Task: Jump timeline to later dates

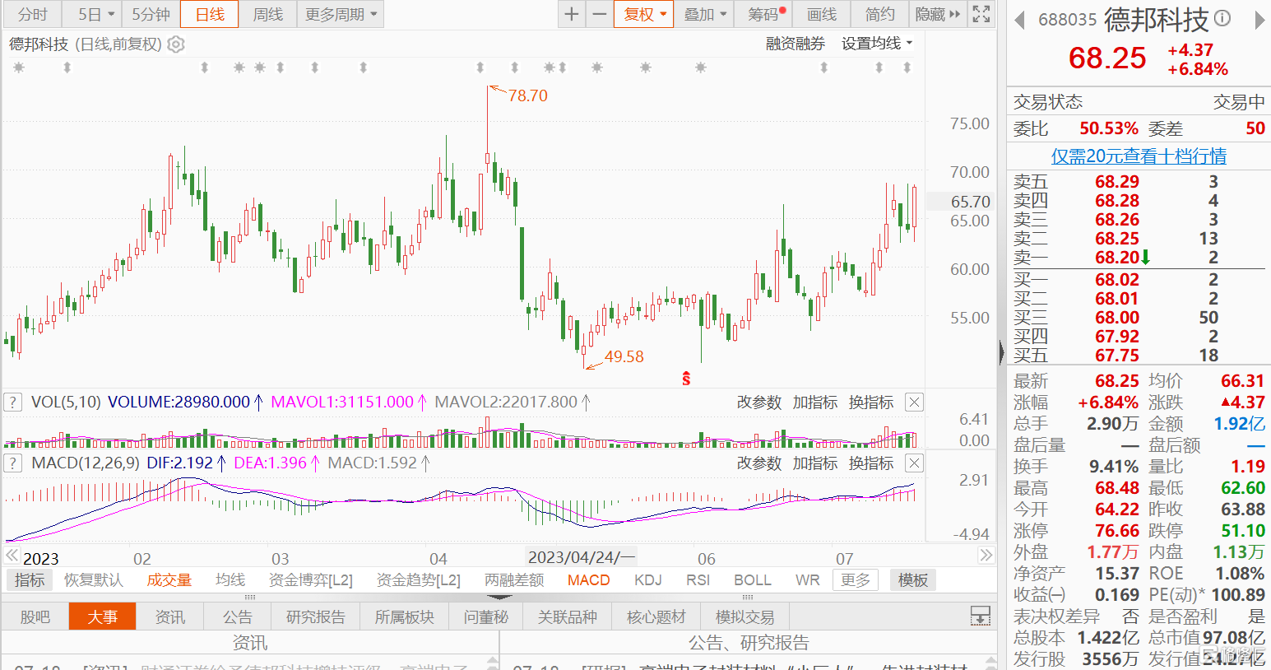Action: point(986,556)
